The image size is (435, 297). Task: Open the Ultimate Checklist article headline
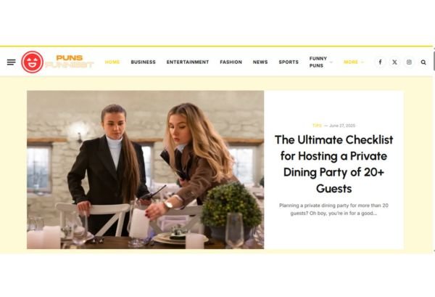click(333, 164)
